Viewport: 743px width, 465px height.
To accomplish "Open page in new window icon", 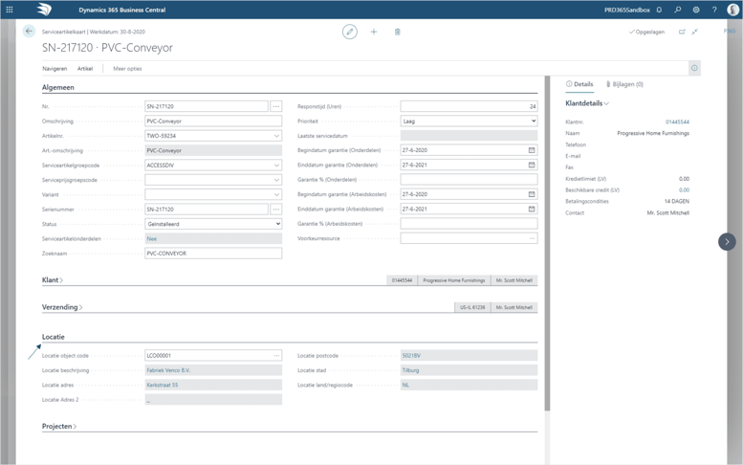I will 682,32.
